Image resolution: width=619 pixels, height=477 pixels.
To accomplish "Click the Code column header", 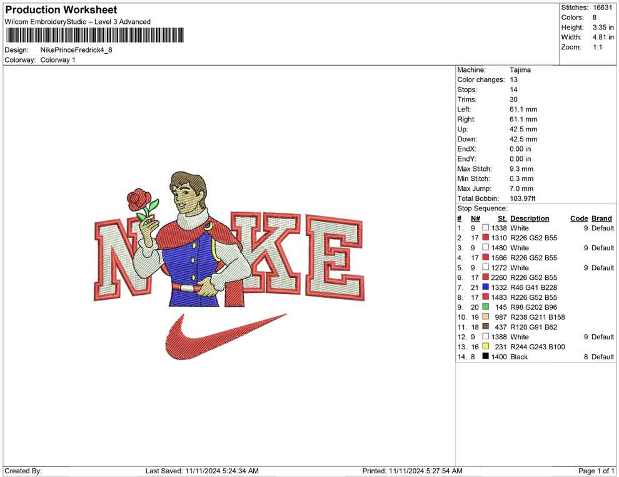I will pyautogui.click(x=579, y=218).
